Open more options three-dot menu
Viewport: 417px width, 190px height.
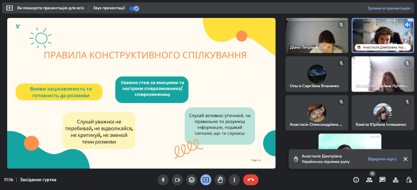coord(234,180)
